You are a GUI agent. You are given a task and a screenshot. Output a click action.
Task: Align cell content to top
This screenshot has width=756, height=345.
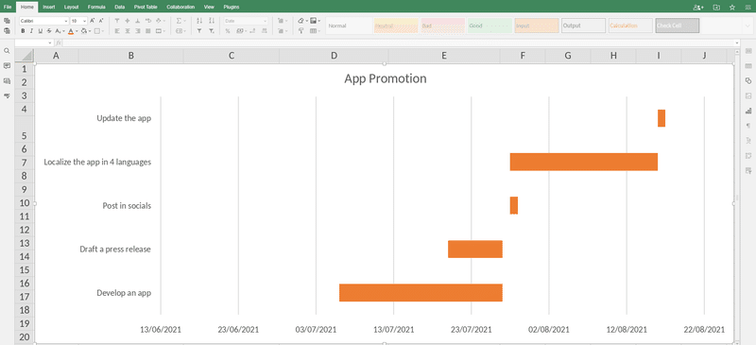[x=117, y=21]
